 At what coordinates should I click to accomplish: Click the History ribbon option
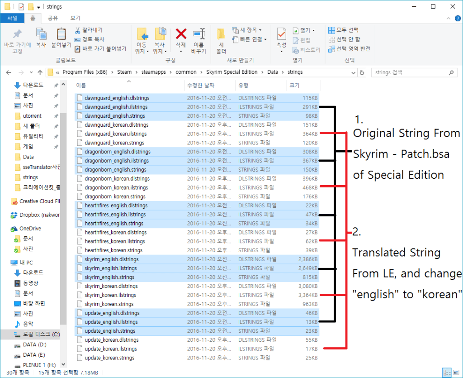(306, 50)
